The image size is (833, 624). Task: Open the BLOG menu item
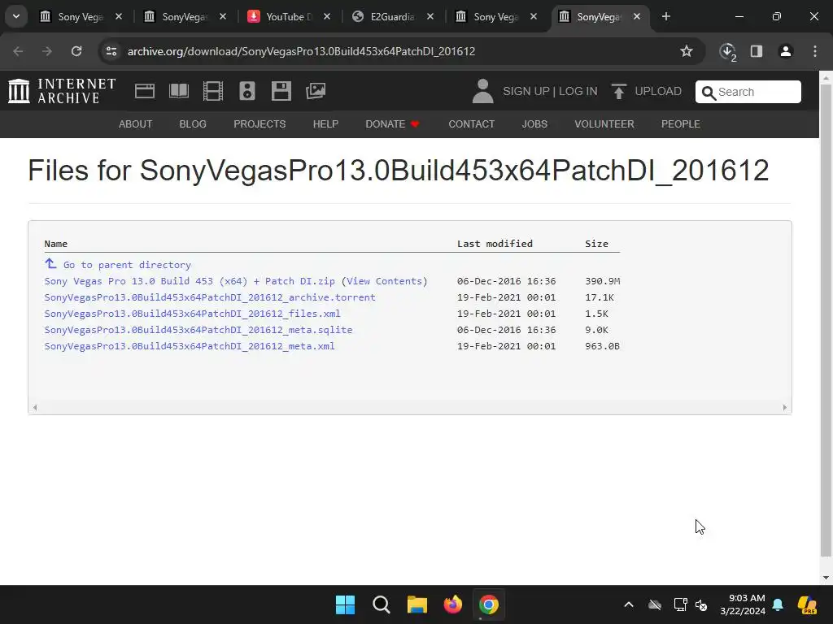(x=193, y=124)
